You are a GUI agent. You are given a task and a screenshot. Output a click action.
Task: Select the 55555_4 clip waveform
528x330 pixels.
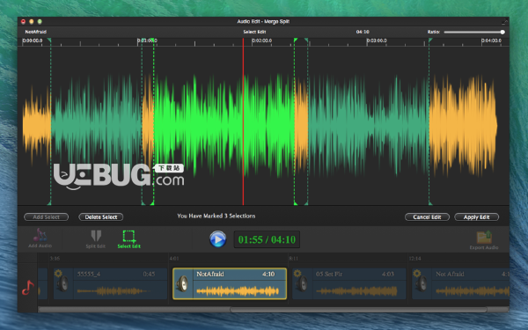click(113, 290)
